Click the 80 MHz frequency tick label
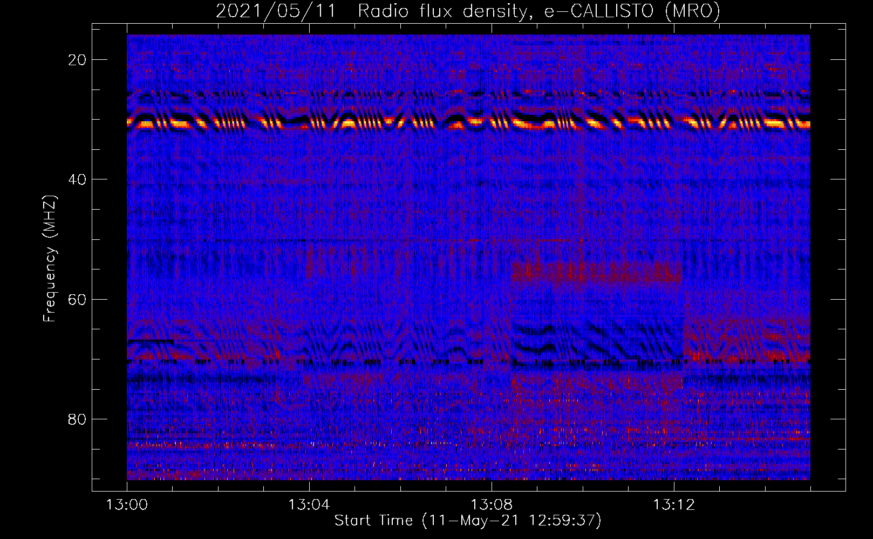 (x=78, y=419)
